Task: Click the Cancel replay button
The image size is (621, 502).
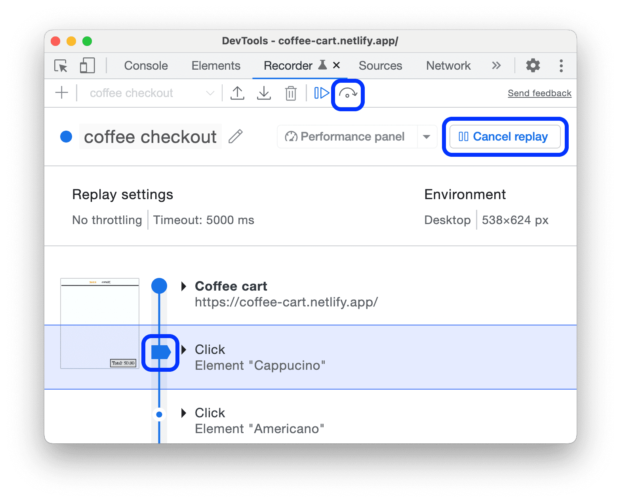Action: click(505, 137)
